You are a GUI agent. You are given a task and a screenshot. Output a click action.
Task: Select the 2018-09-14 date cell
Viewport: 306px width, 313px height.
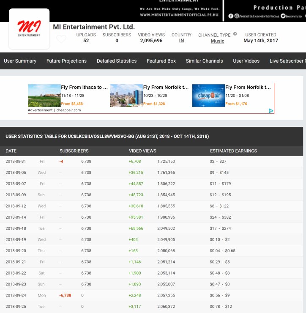click(16, 217)
